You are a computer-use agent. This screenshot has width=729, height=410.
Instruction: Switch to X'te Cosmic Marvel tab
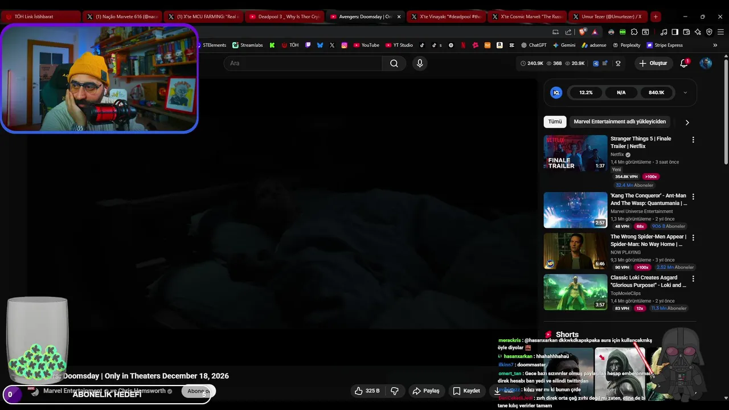coord(527,17)
